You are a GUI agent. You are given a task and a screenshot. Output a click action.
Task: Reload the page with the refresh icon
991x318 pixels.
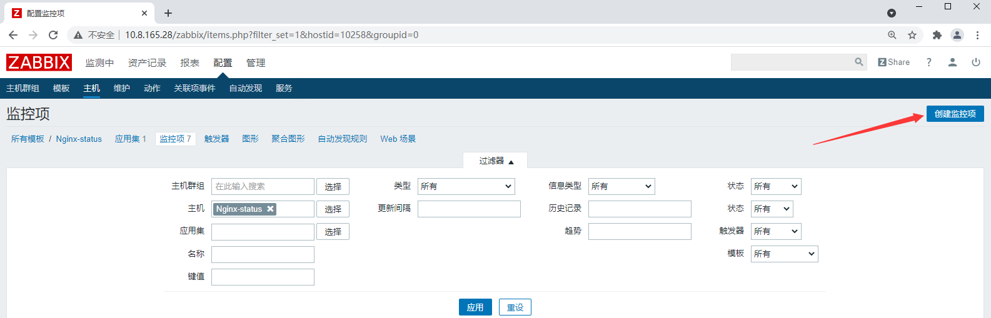(x=53, y=35)
